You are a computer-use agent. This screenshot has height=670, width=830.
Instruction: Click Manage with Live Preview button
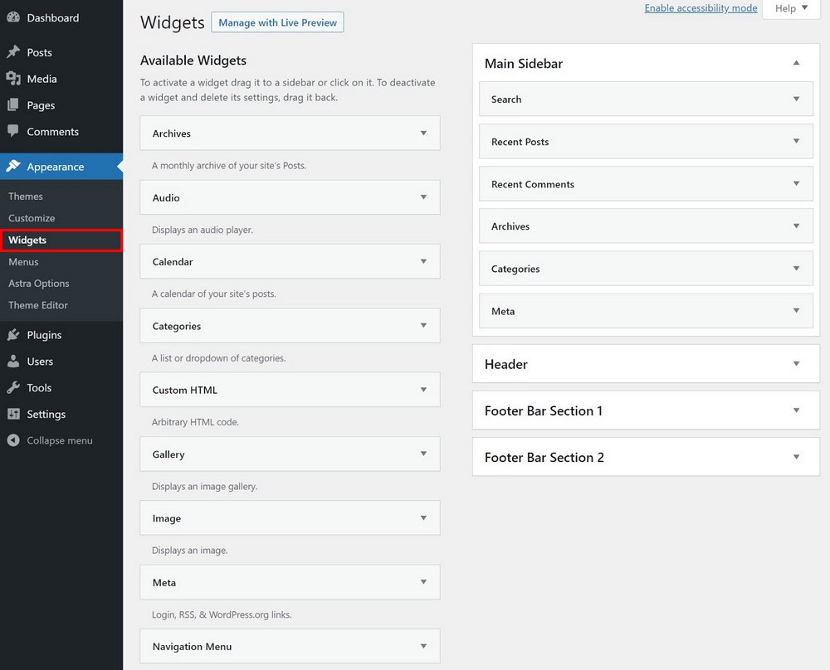coord(277,22)
